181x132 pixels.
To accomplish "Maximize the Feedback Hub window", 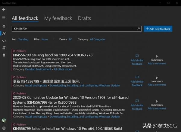I will click(x=169, y=3).
